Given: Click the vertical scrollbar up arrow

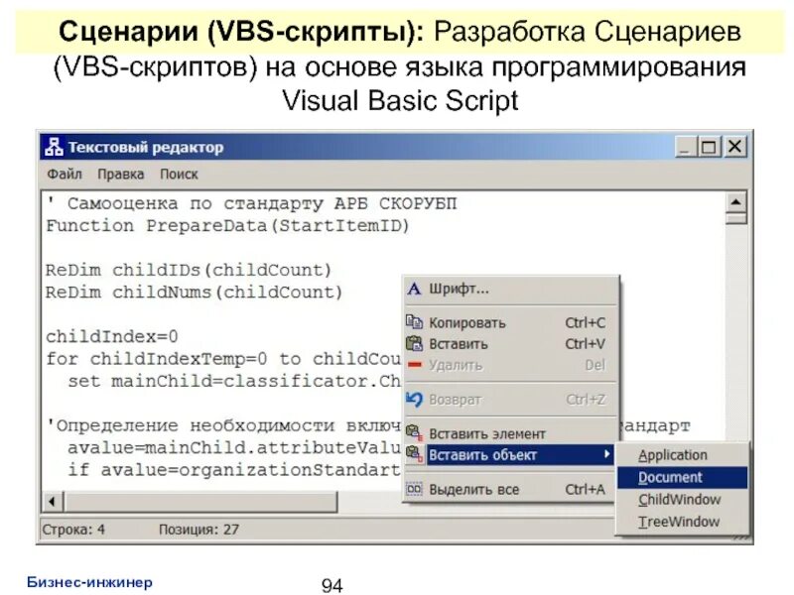Looking at the screenshot, I should [735, 202].
